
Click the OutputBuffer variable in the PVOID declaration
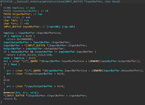pos(22,14)
